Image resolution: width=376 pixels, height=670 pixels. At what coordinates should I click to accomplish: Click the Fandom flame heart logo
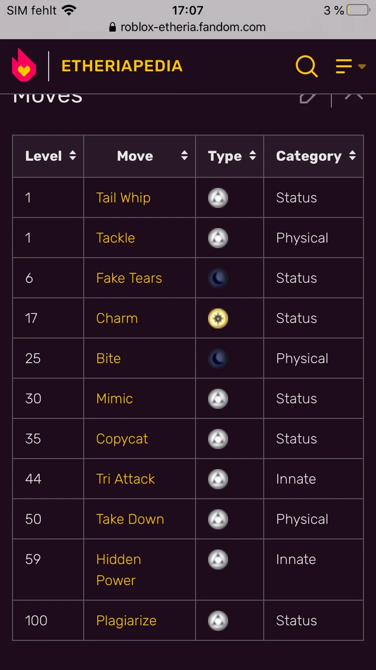pyautogui.click(x=24, y=65)
